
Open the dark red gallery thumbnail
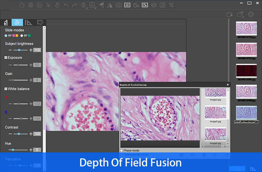tap(247, 71)
